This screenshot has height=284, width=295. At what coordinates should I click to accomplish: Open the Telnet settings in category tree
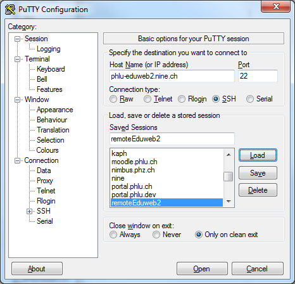pos(46,191)
